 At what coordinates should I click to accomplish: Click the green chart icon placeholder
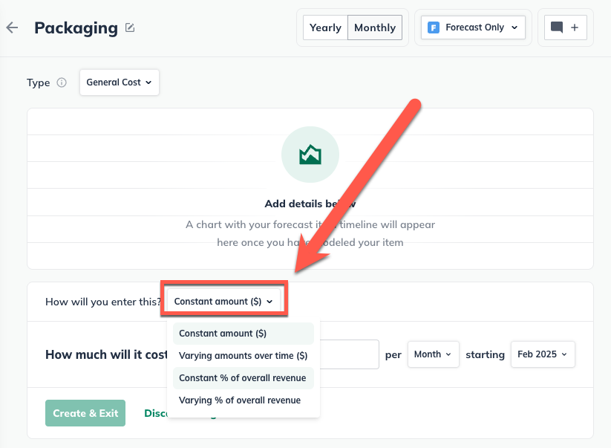(310, 155)
